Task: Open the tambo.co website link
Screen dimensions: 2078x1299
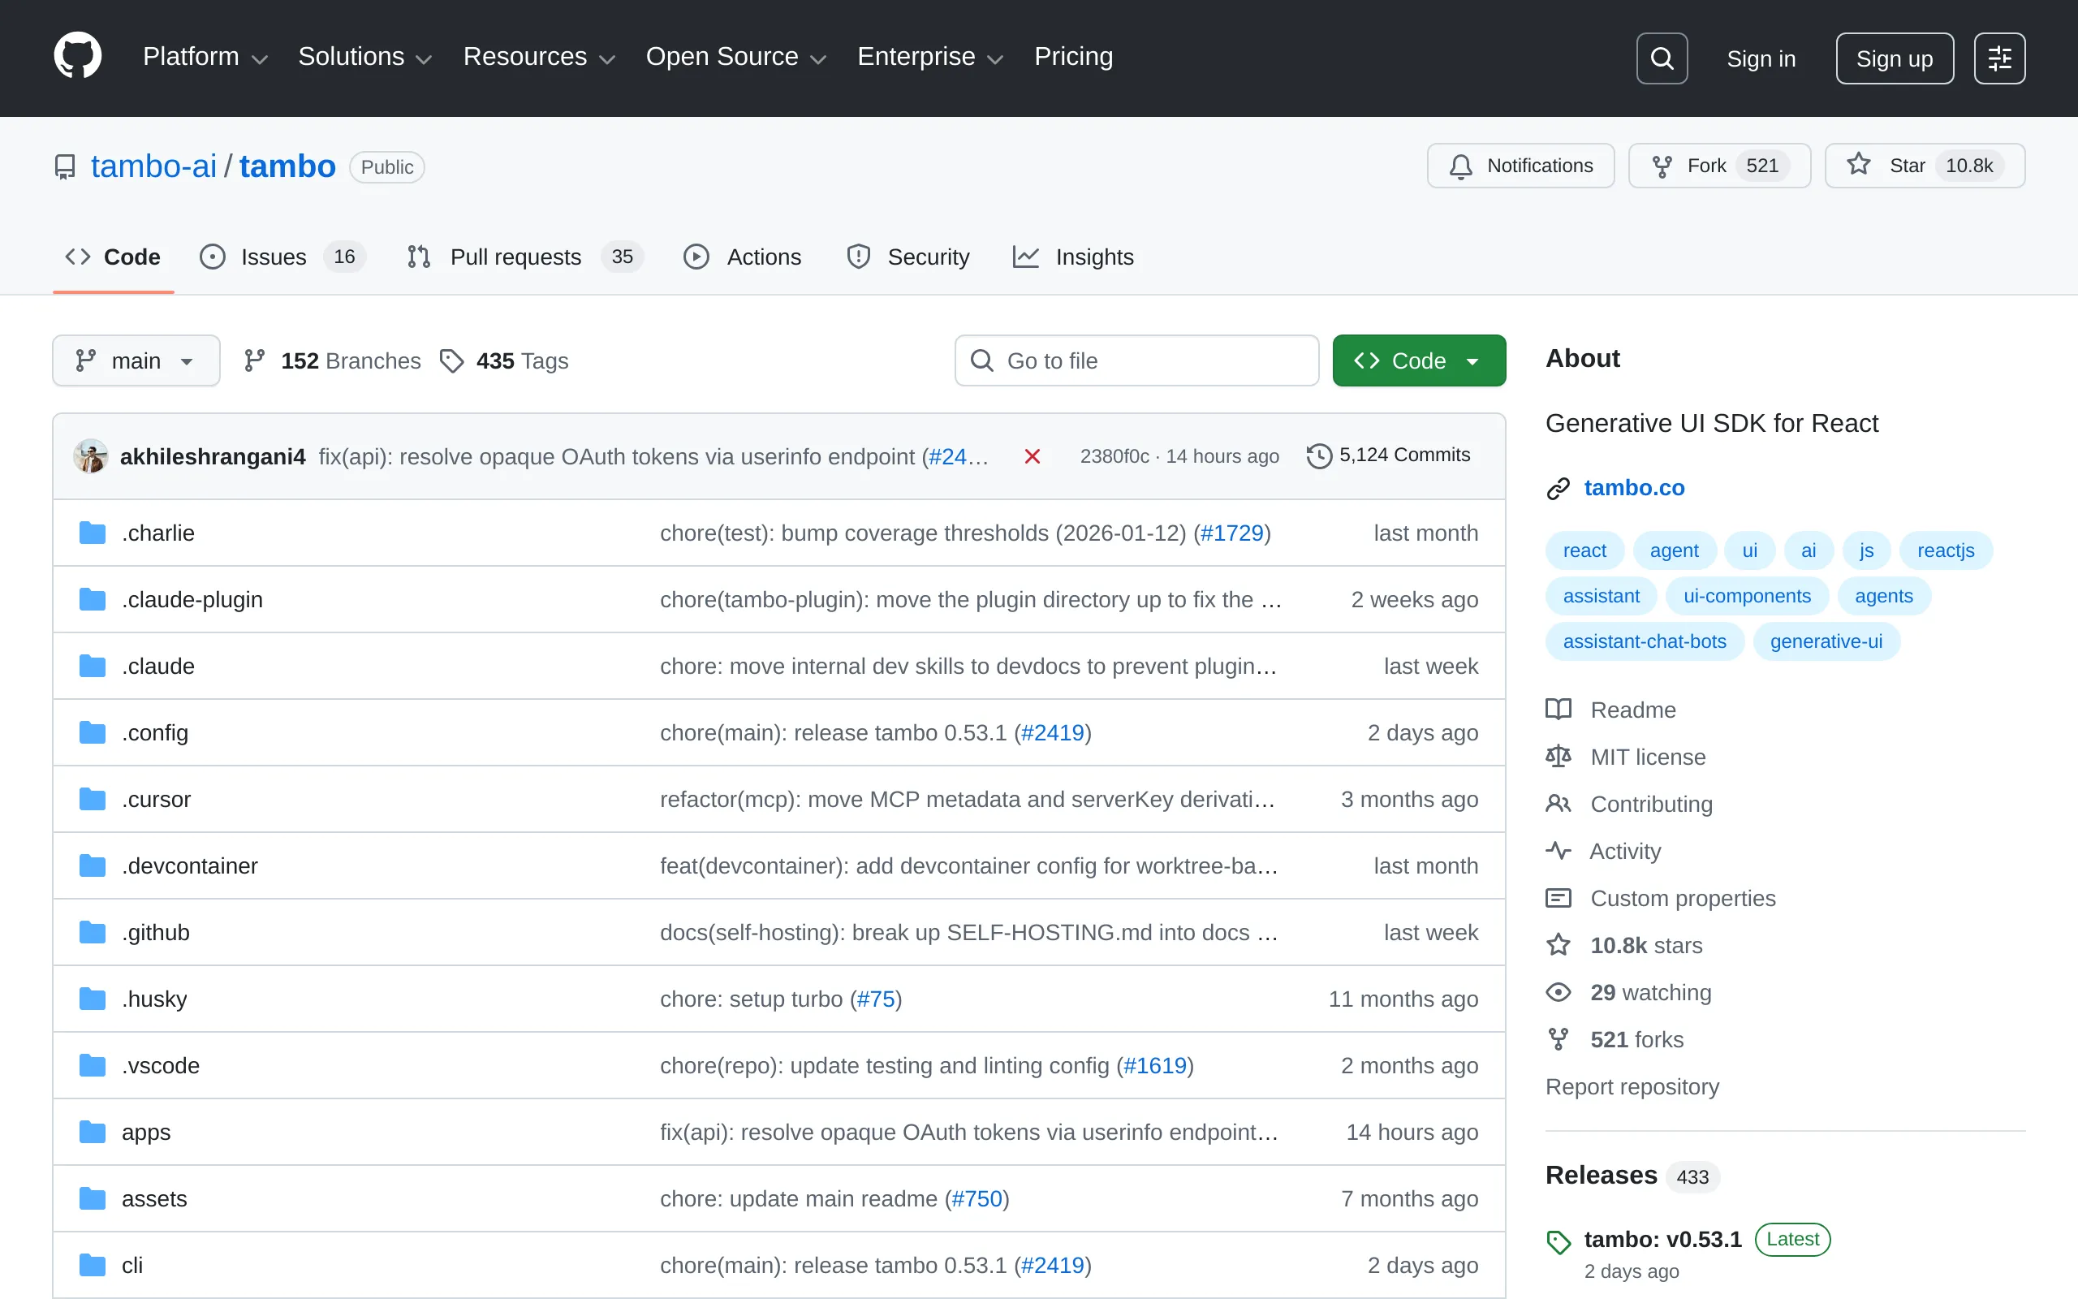Action: click(1633, 487)
